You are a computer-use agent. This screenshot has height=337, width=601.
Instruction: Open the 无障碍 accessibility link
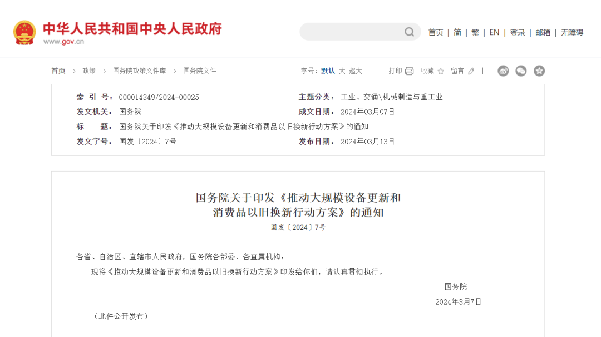pos(572,32)
